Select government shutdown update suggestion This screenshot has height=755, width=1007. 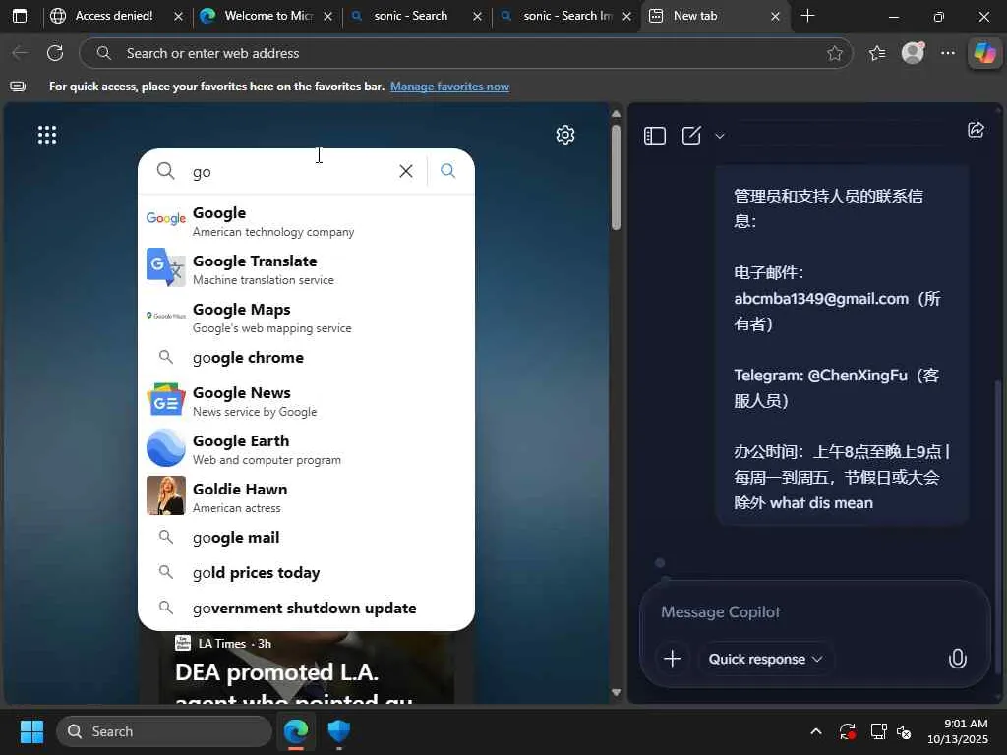tap(307, 608)
